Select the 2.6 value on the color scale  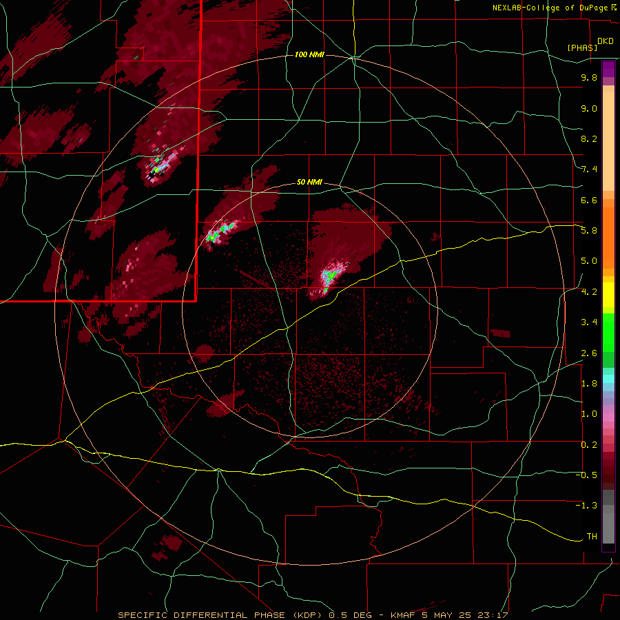click(x=589, y=353)
